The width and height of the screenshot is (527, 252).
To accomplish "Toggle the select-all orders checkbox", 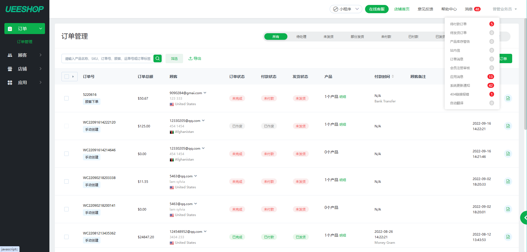I will (x=67, y=77).
